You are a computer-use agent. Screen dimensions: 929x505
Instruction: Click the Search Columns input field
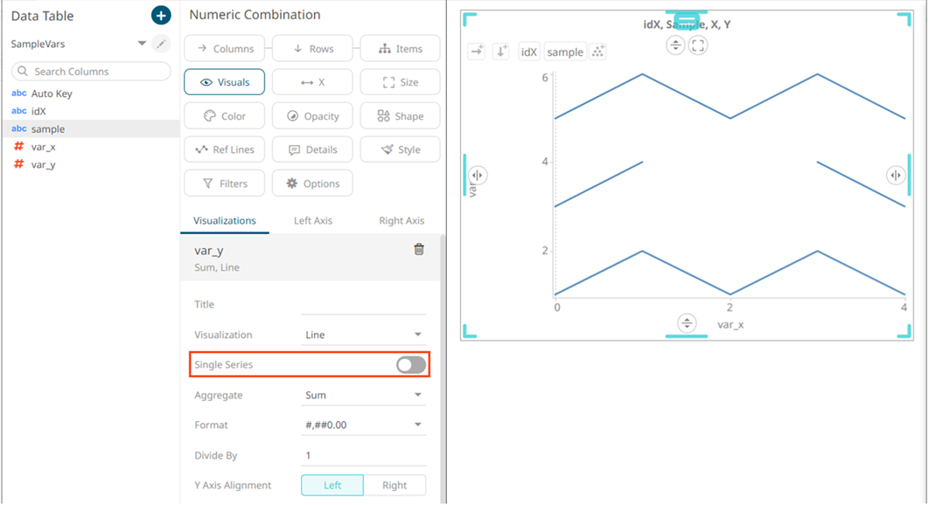(91, 72)
